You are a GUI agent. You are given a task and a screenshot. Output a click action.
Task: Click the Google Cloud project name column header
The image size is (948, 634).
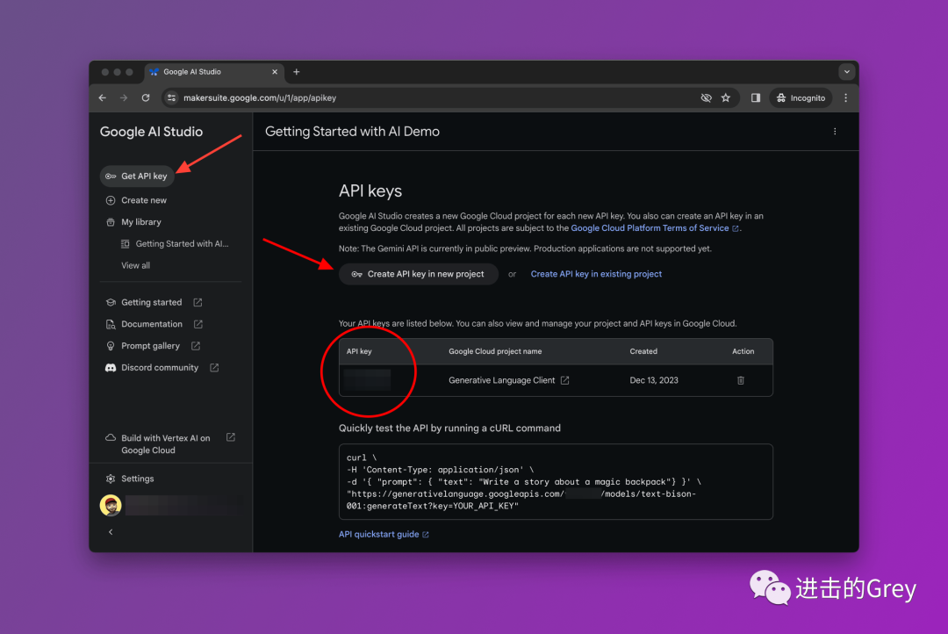[495, 351]
